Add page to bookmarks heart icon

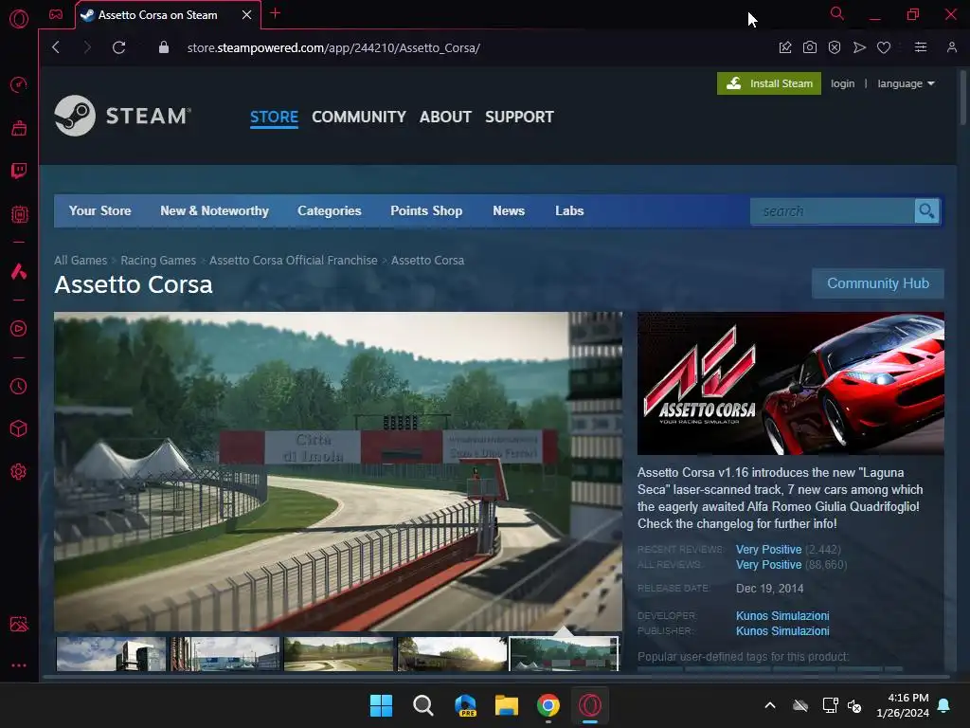pyautogui.click(x=884, y=47)
